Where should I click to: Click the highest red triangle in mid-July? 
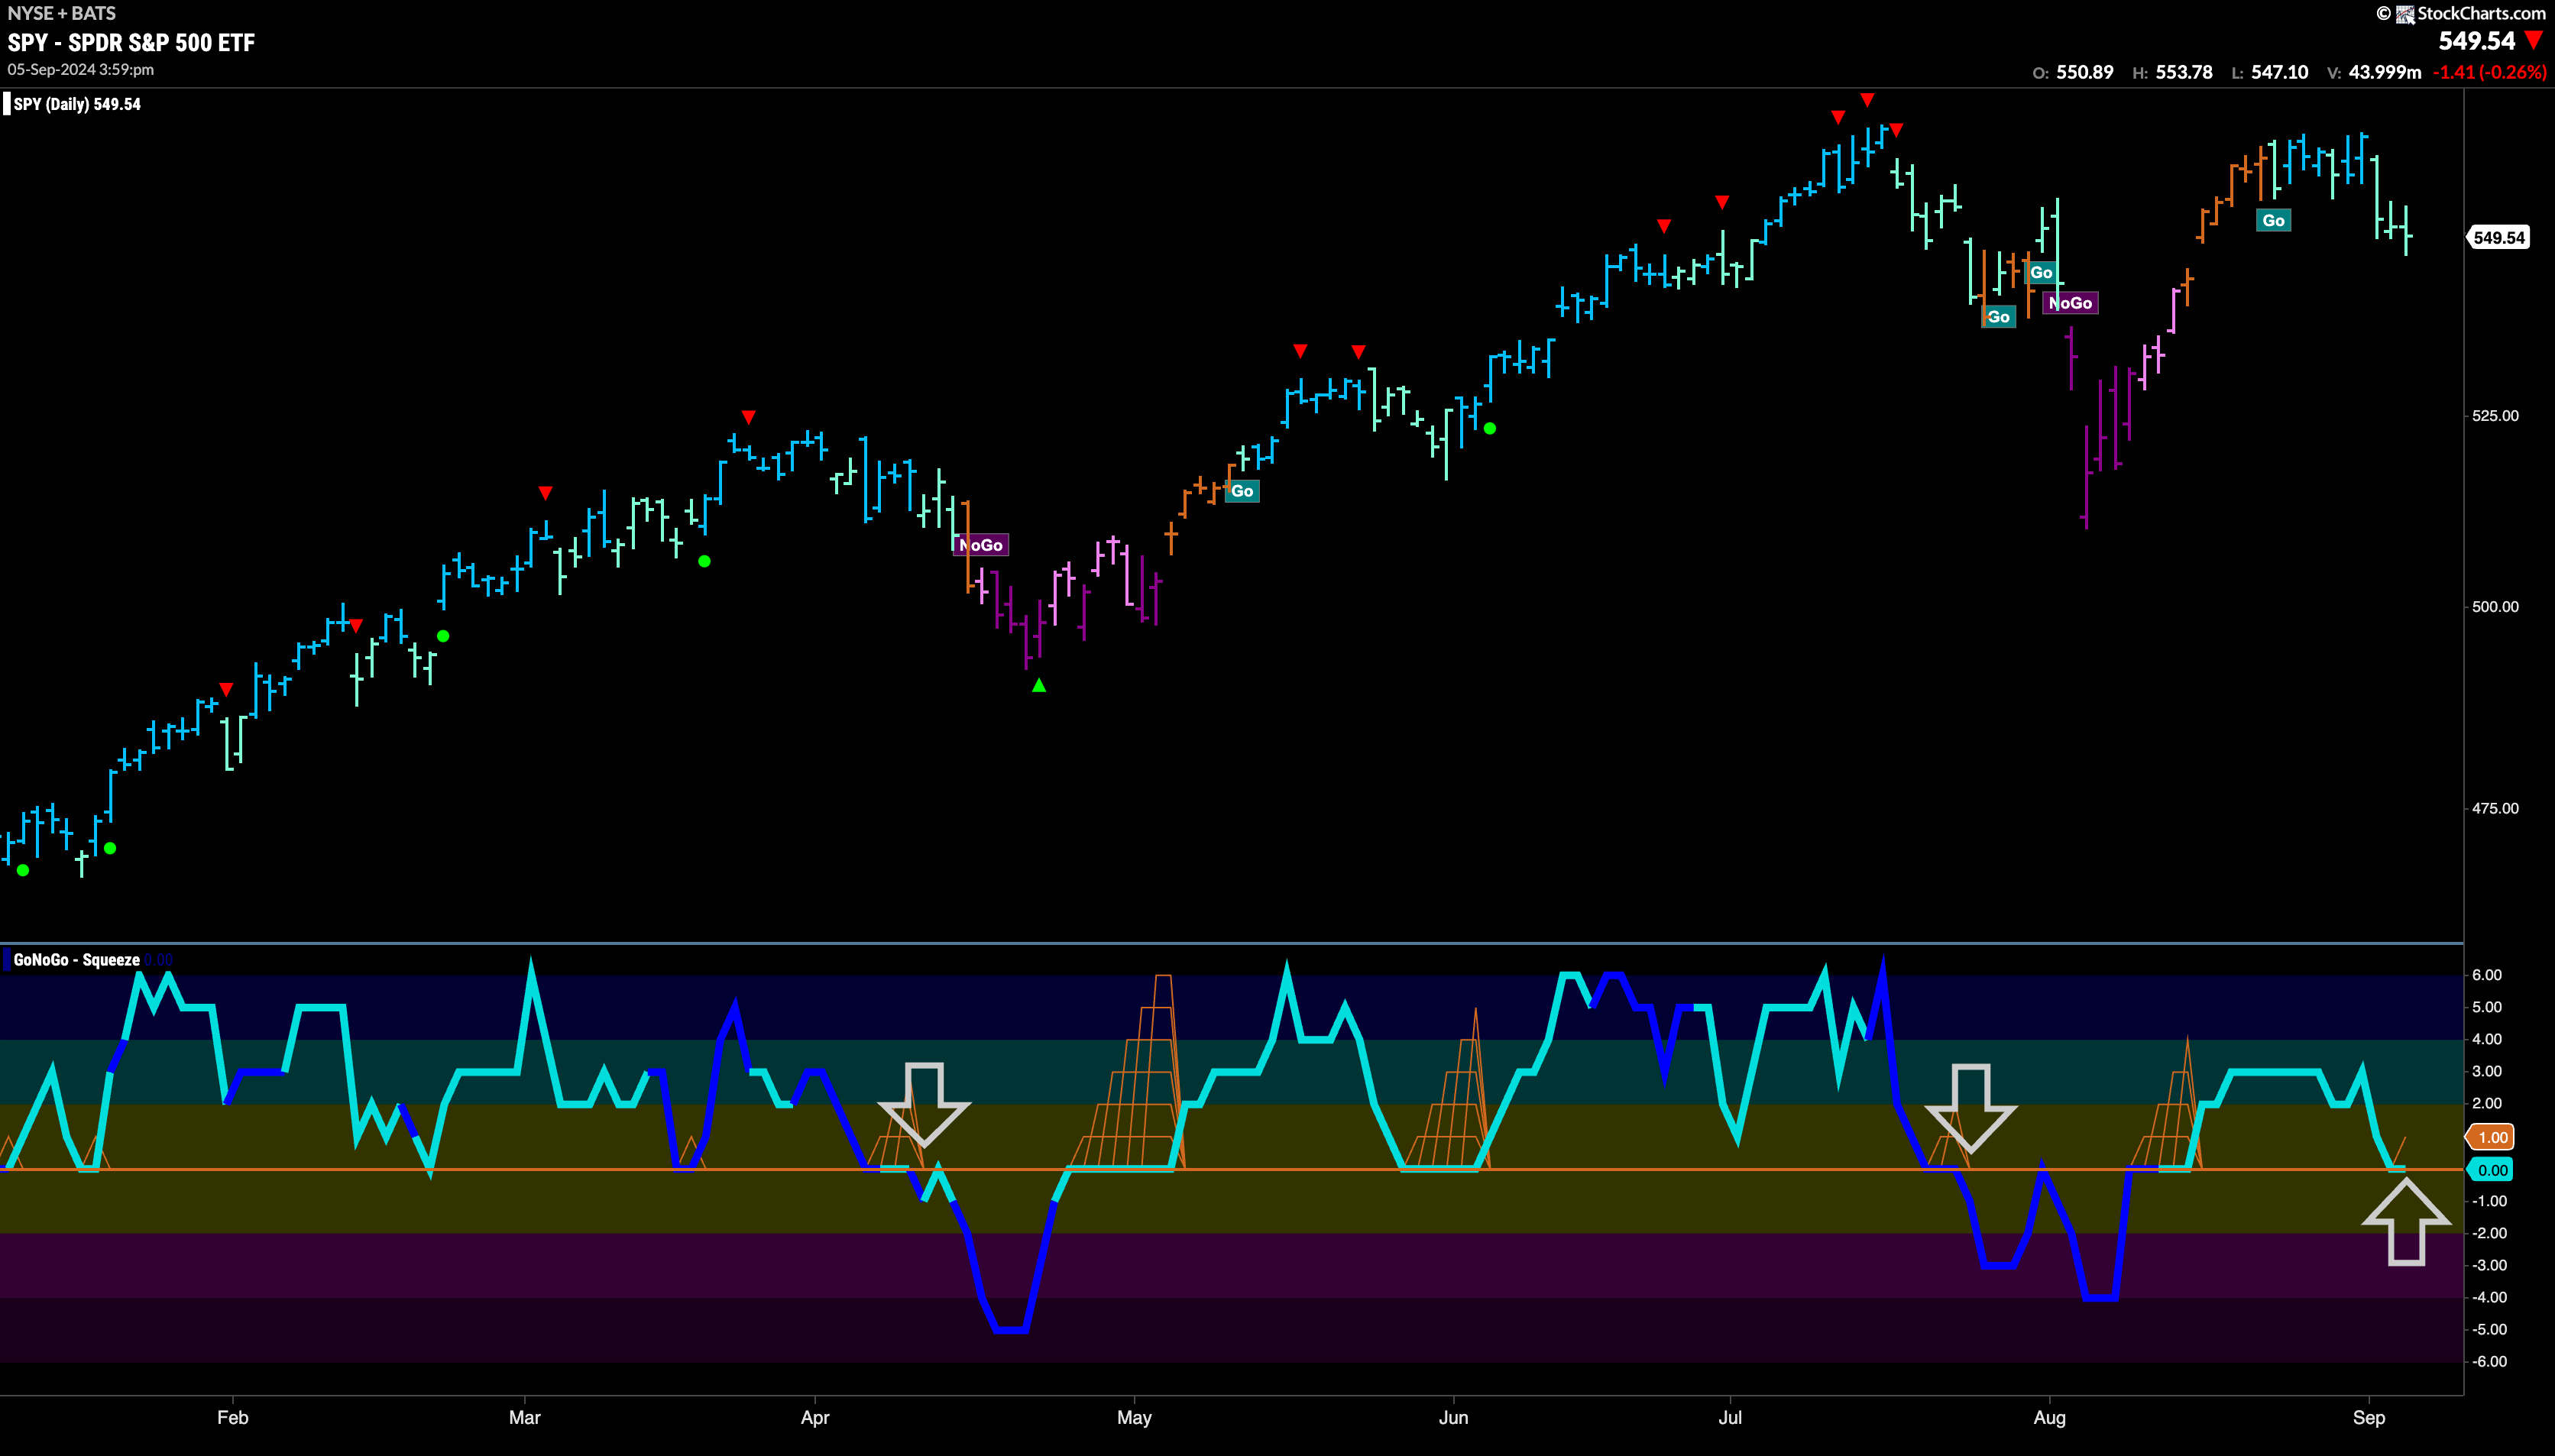click(1867, 100)
